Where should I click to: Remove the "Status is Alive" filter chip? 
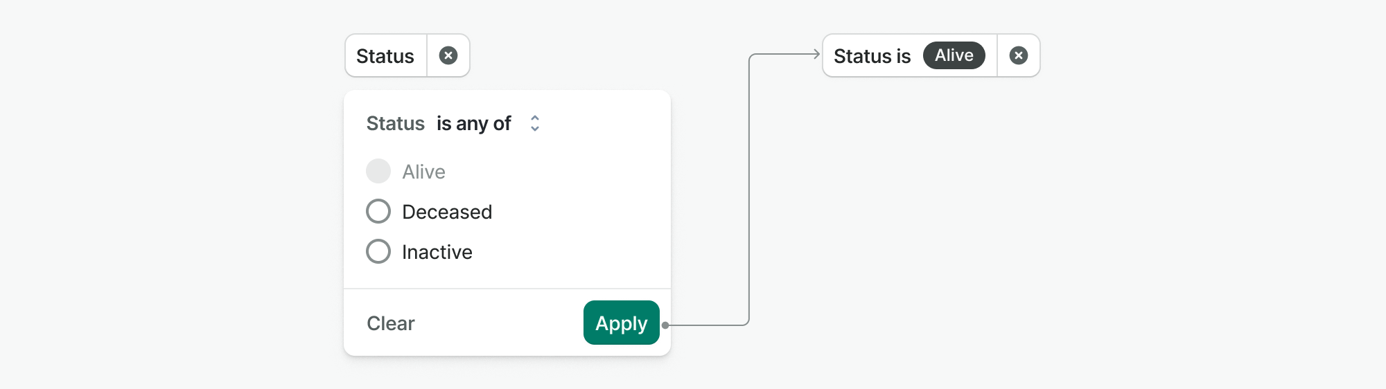(x=1018, y=55)
